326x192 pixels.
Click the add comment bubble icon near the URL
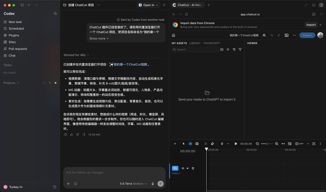tap(314, 14)
